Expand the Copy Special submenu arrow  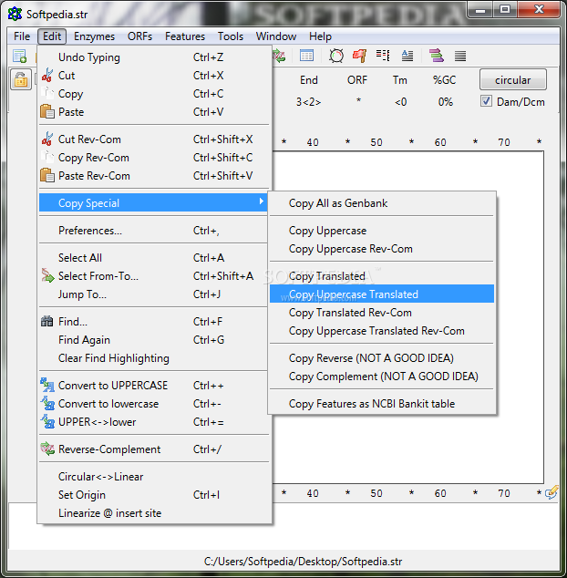coord(261,201)
